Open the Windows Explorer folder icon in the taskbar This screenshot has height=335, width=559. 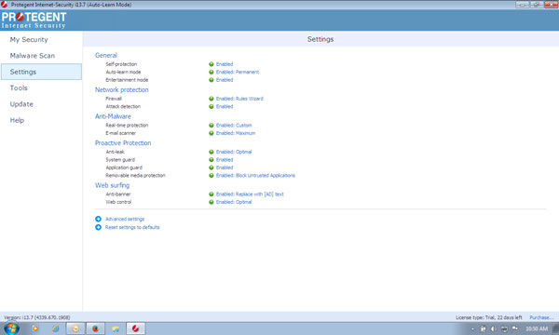tap(116, 328)
